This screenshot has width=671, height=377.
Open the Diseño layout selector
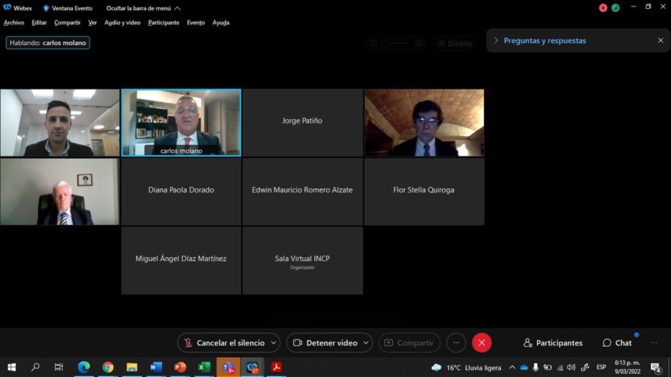click(x=455, y=43)
